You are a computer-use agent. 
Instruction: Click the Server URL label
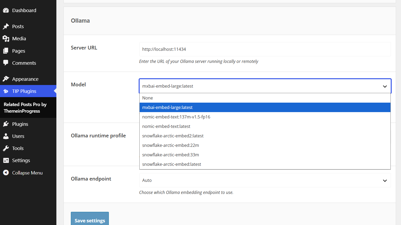point(84,48)
